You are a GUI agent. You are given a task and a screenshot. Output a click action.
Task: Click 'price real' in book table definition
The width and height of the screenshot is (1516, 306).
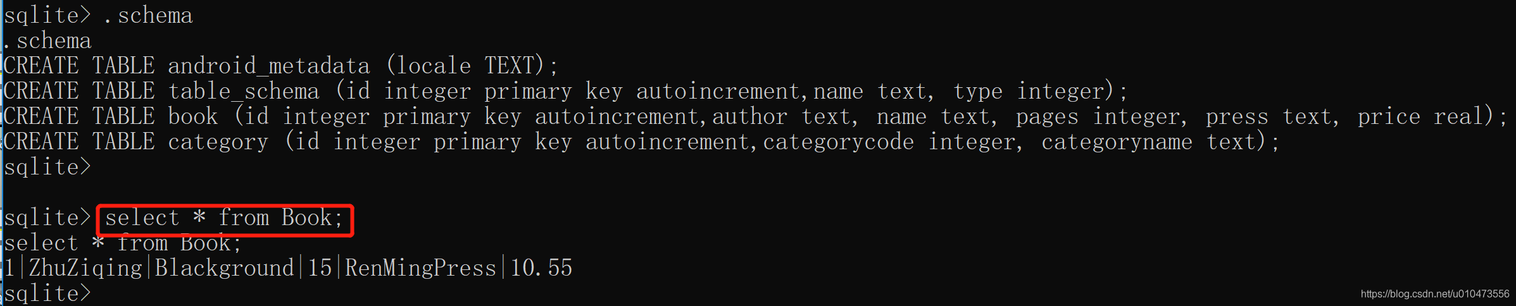(1421, 116)
